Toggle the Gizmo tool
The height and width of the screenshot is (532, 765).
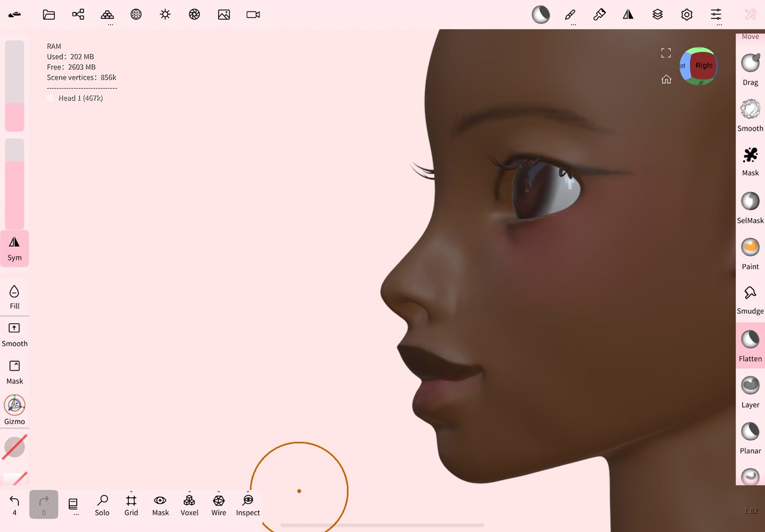pos(15,410)
